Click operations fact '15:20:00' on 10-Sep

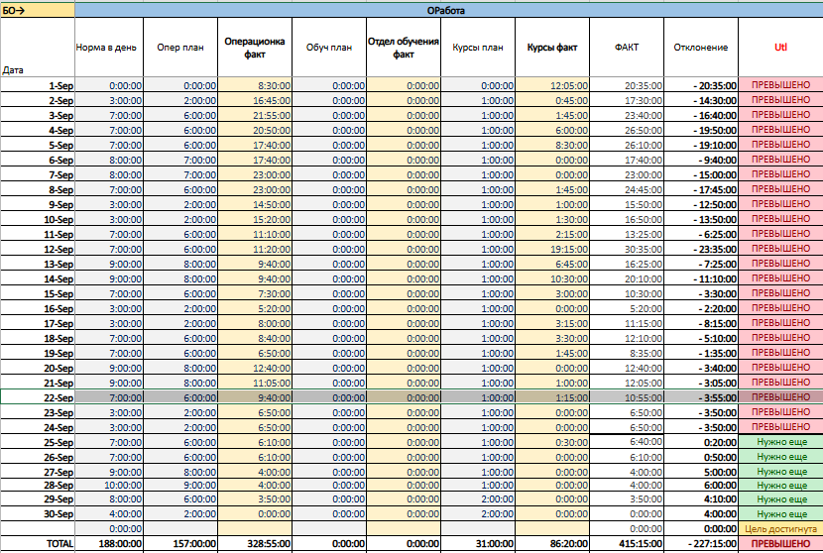click(x=255, y=219)
